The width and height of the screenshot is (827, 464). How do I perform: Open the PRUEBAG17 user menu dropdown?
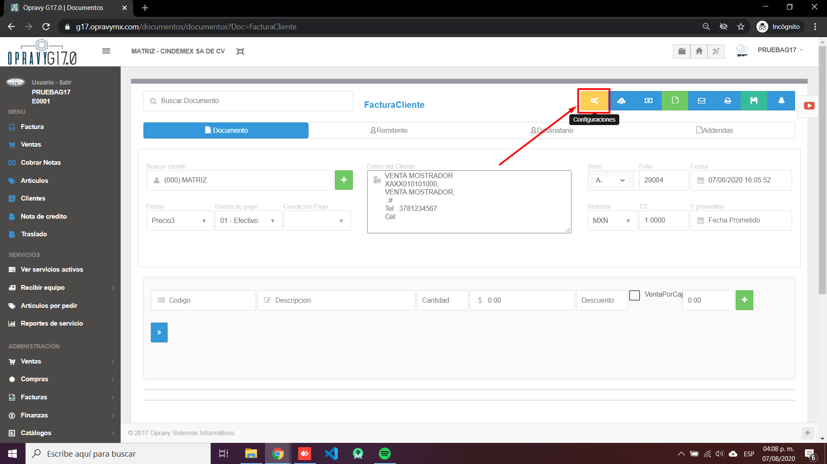tap(780, 50)
